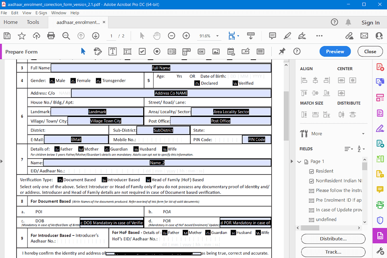The width and height of the screenshot is (387, 258).
Task: Select the Add Check Box tool
Action: 142,52
